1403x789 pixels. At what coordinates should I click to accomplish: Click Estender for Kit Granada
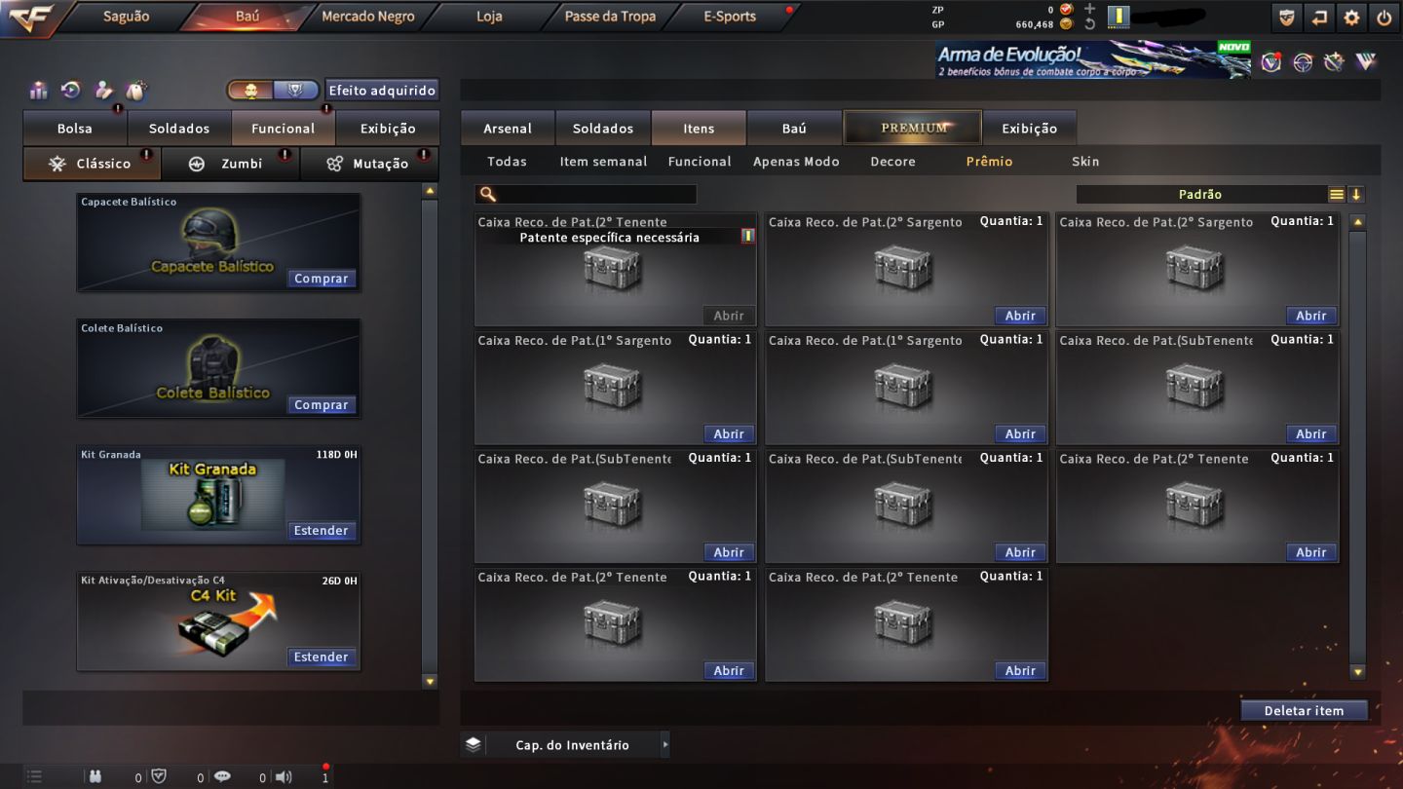tap(322, 531)
